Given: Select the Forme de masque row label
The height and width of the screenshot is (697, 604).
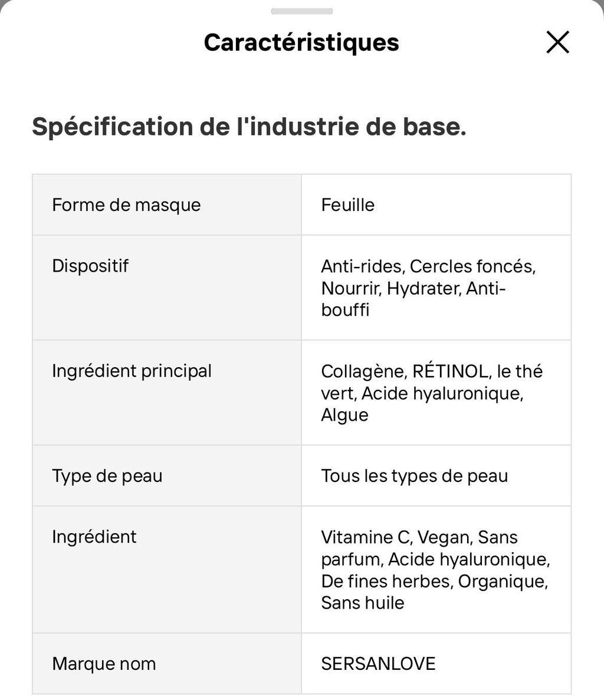Looking at the screenshot, I should (x=126, y=205).
